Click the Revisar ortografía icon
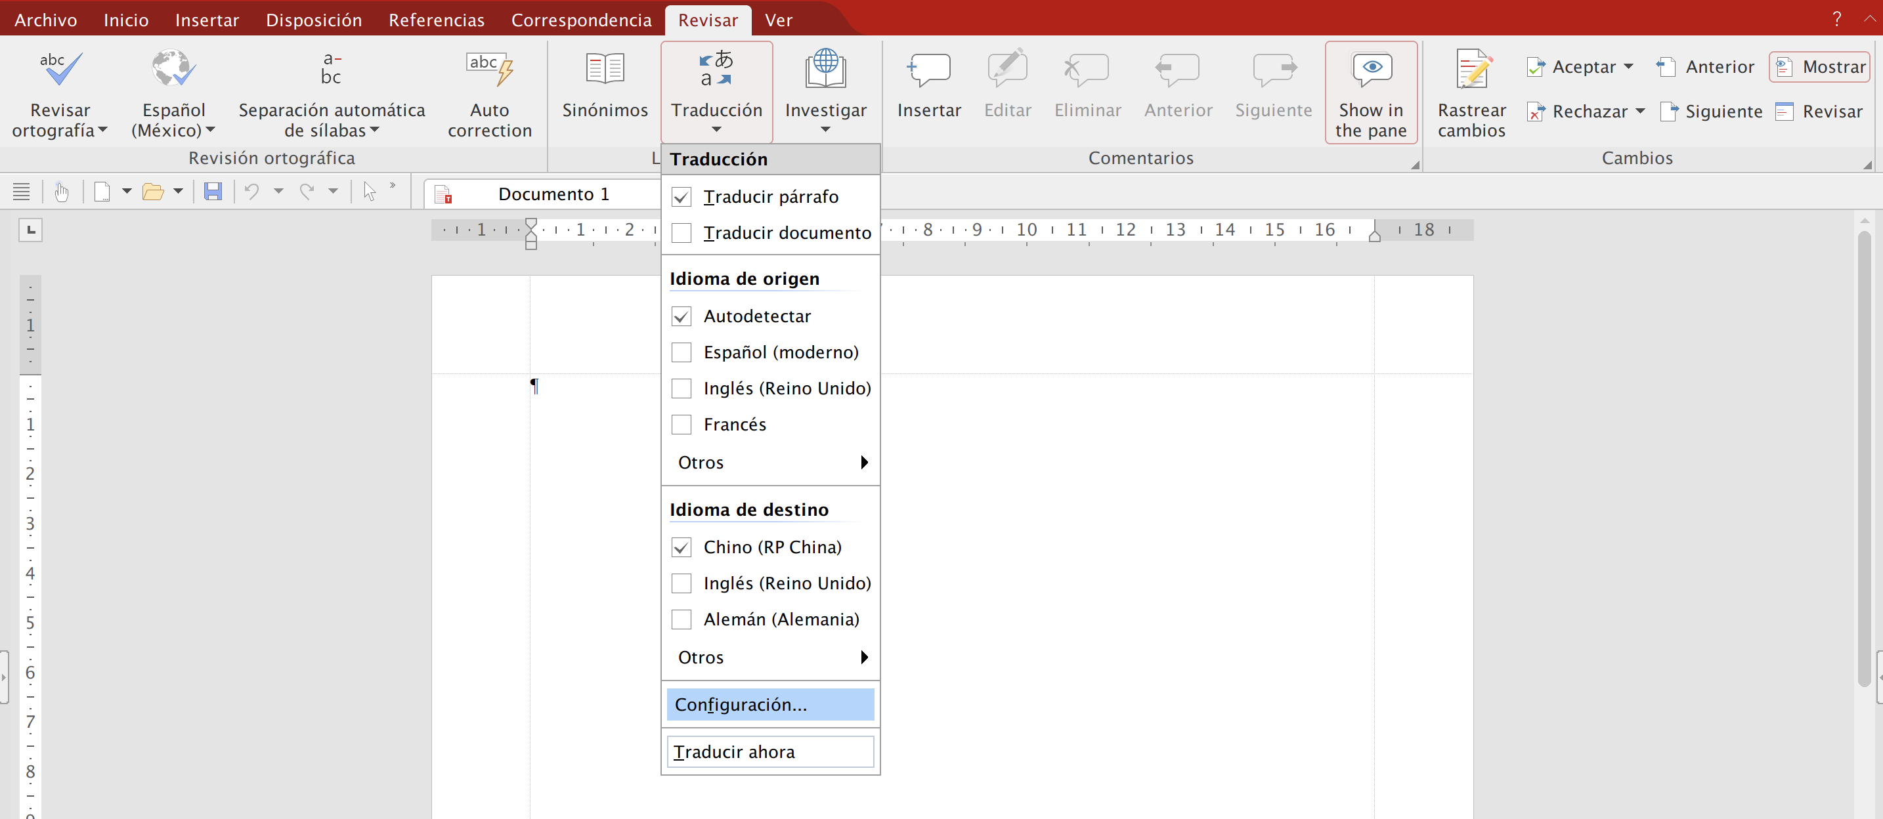Image resolution: width=1883 pixels, height=819 pixels. click(x=60, y=70)
